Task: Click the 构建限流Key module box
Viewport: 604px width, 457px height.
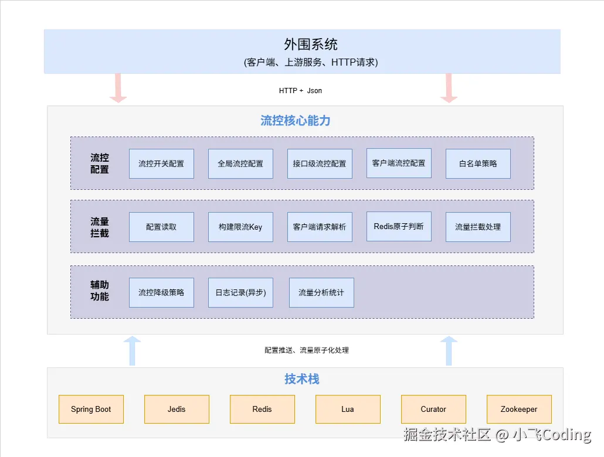Action: pos(240,227)
